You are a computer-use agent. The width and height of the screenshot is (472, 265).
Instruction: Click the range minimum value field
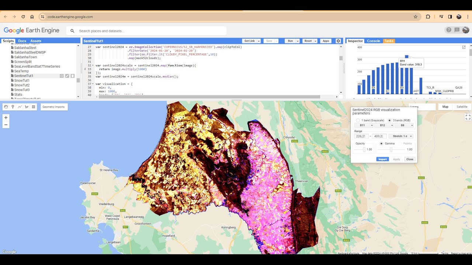pos(361,136)
